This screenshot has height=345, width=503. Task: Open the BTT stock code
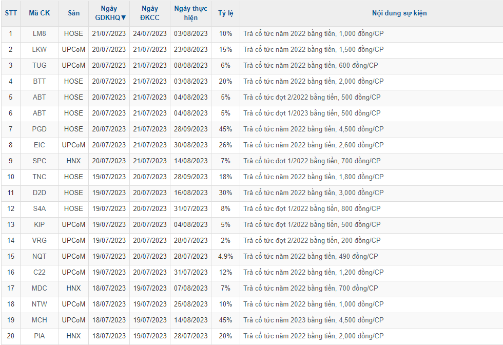pyautogui.click(x=39, y=81)
